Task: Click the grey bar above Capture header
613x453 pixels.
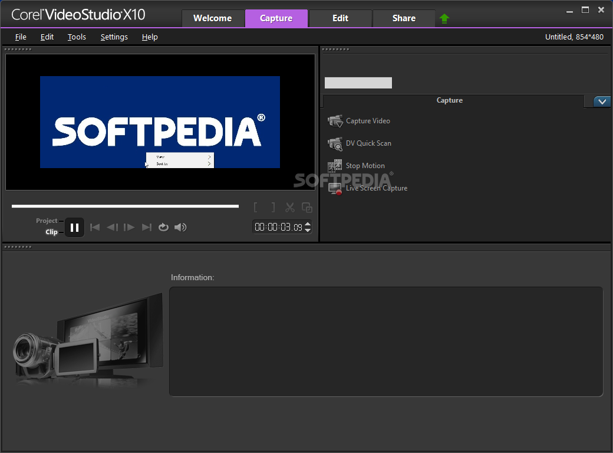Action: pyautogui.click(x=358, y=83)
